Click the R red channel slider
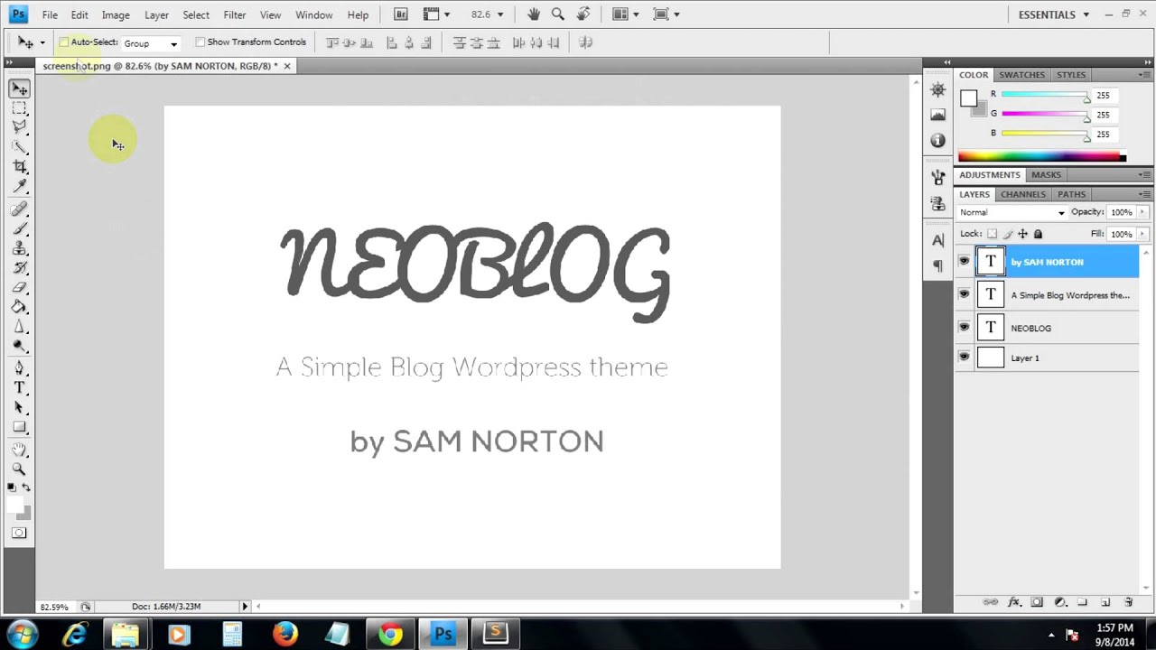The height and width of the screenshot is (650, 1156). click(x=1045, y=96)
